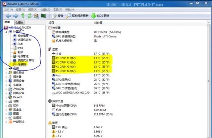
Task: Open the 查看(V) menu
Action: coord(21,10)
